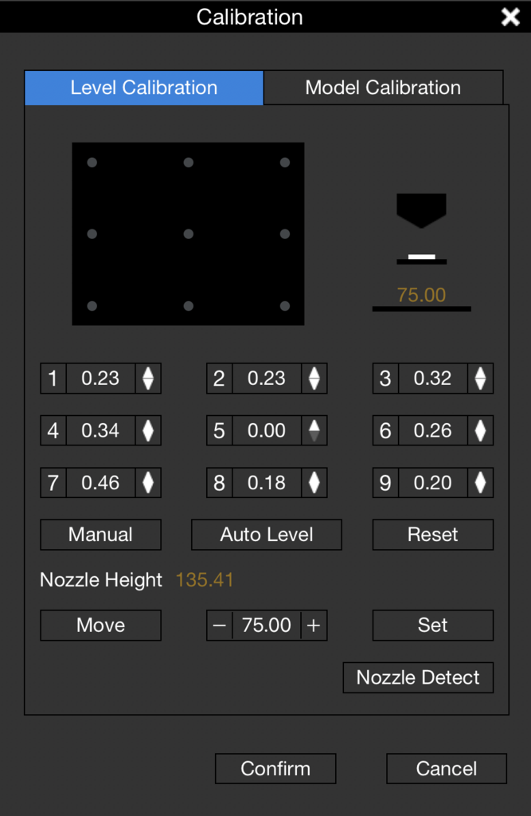Click the Calibration title text
The image size is (531, 816).
[x=250, y=18]
